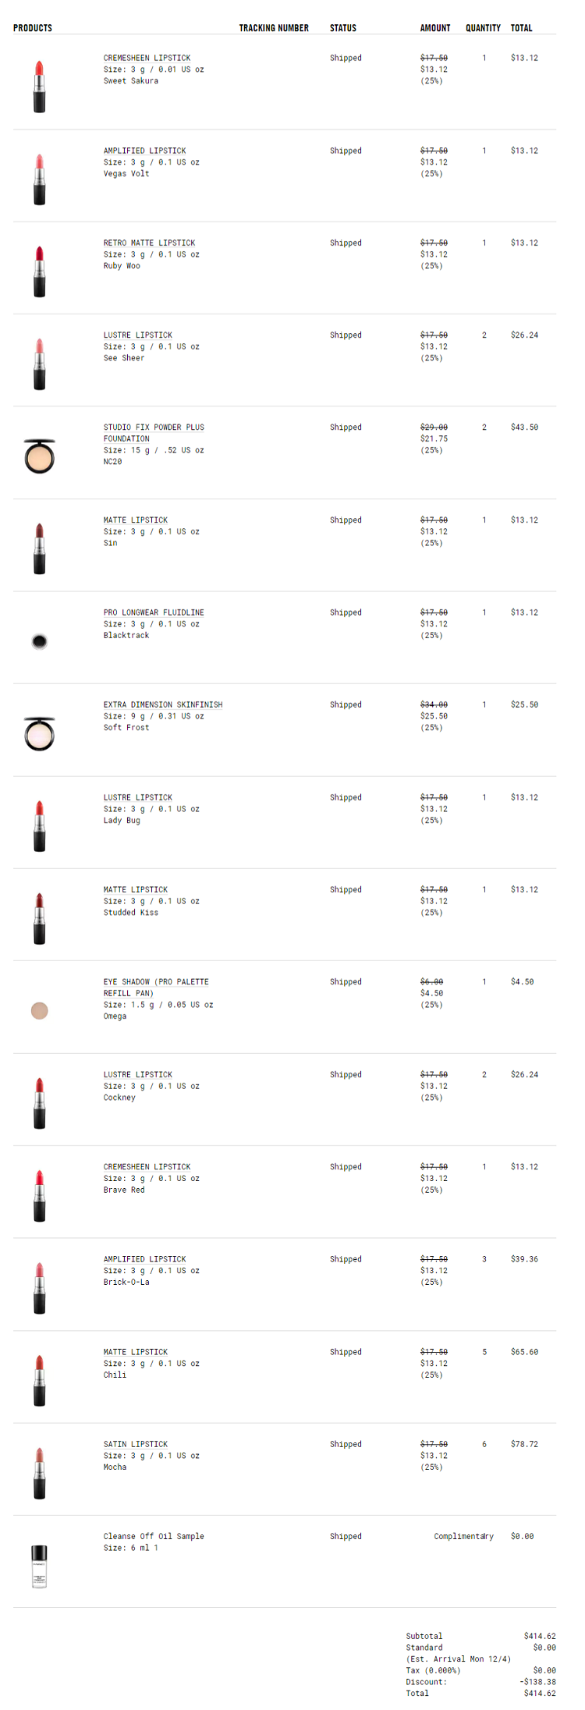Click the NC20 foundation compact image
This screenshot has height=1710, width=585.
(39, 456)
